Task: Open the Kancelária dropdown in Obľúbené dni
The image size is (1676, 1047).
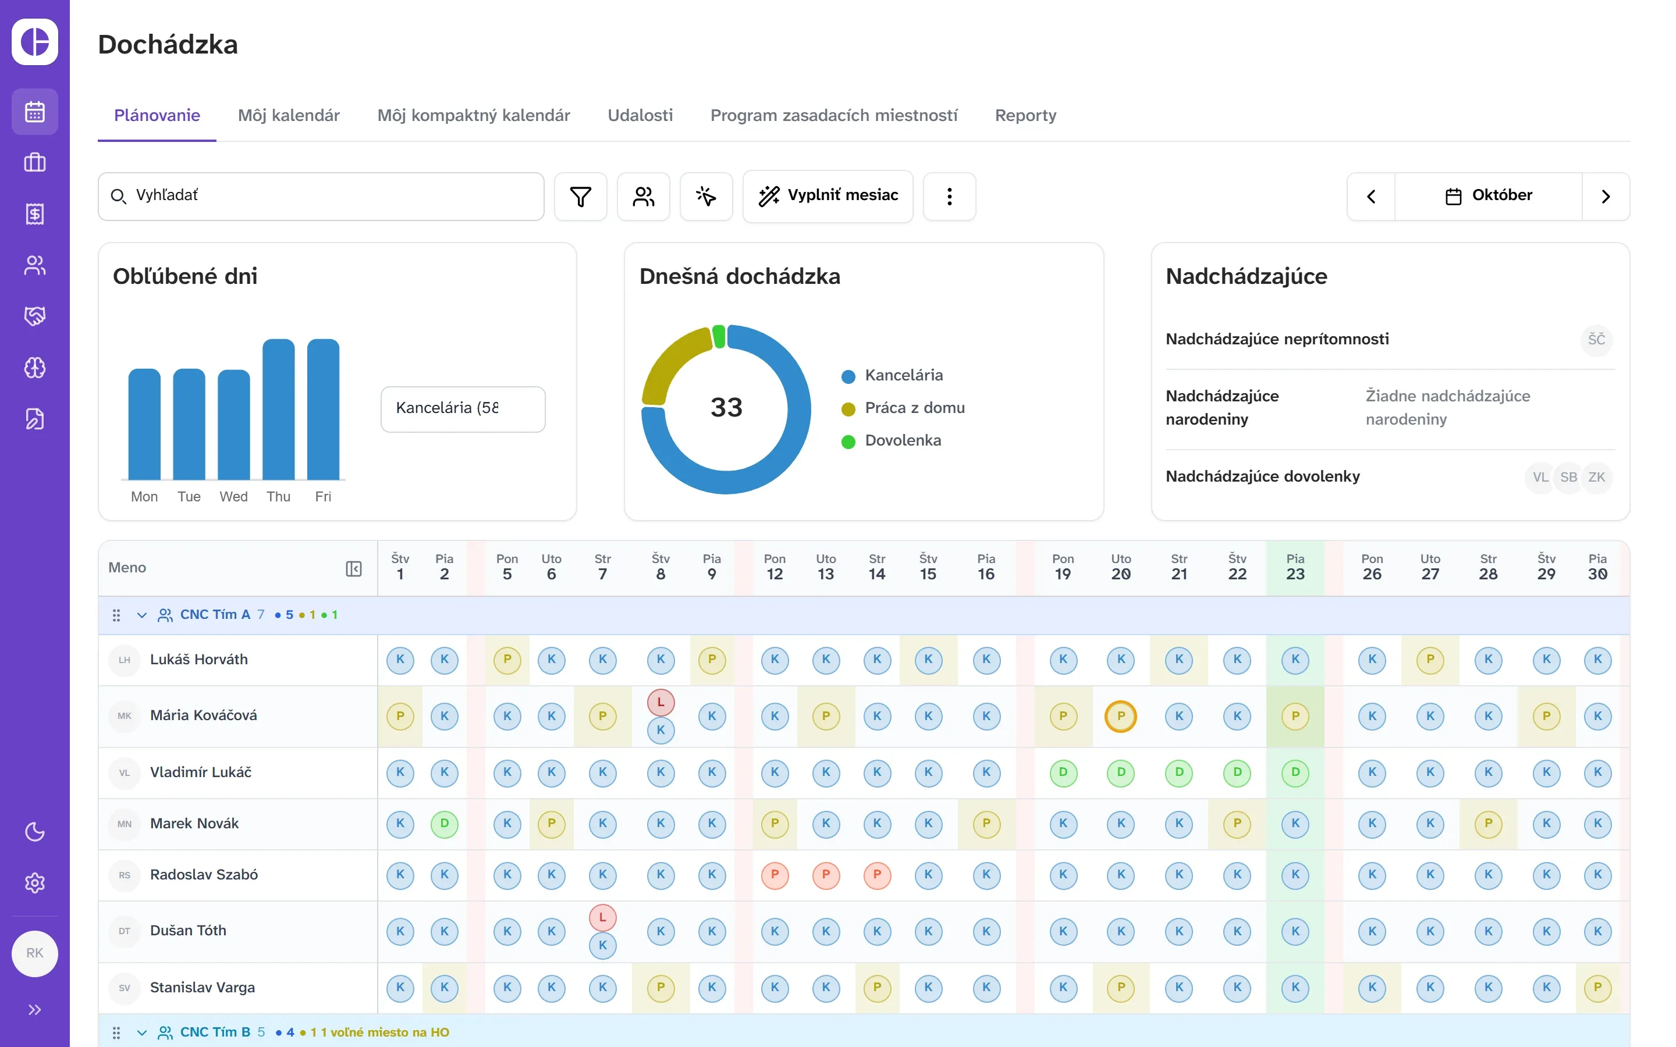Action: click(463, 408)
